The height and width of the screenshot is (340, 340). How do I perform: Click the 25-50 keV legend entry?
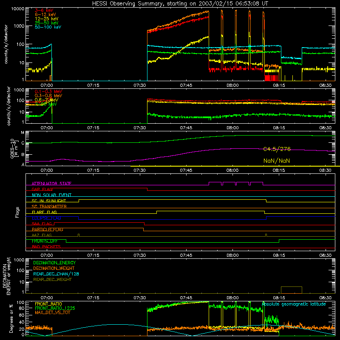coord(47,23)
